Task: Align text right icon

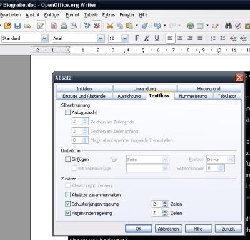Action: 190,38
